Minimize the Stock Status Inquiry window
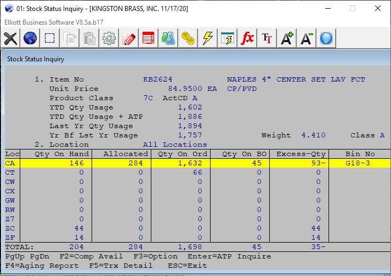The image size is (391, 276). point(328,8)
